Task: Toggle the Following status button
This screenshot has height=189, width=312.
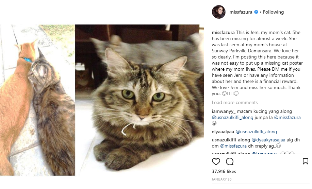Action: (x=273, y=12)
